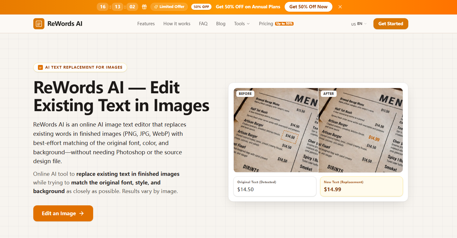457x238 pixels.
Task: Click the Original Text (Detected) field
Action: 275,186
